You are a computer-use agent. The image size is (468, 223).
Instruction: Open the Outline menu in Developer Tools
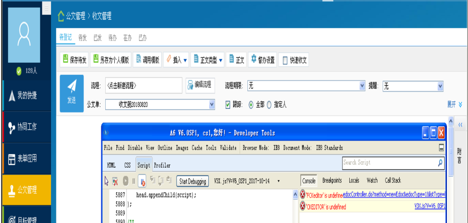tap(165, 148)
